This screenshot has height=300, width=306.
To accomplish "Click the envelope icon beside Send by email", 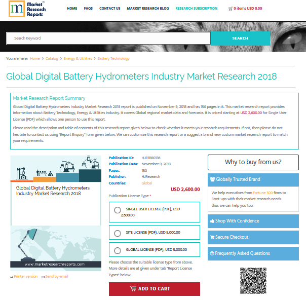I will (x=43, y=277).
